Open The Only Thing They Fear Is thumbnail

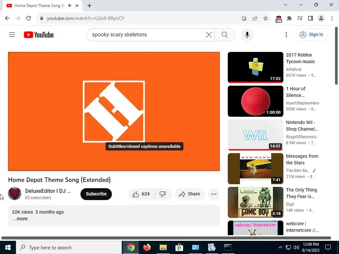255,202
